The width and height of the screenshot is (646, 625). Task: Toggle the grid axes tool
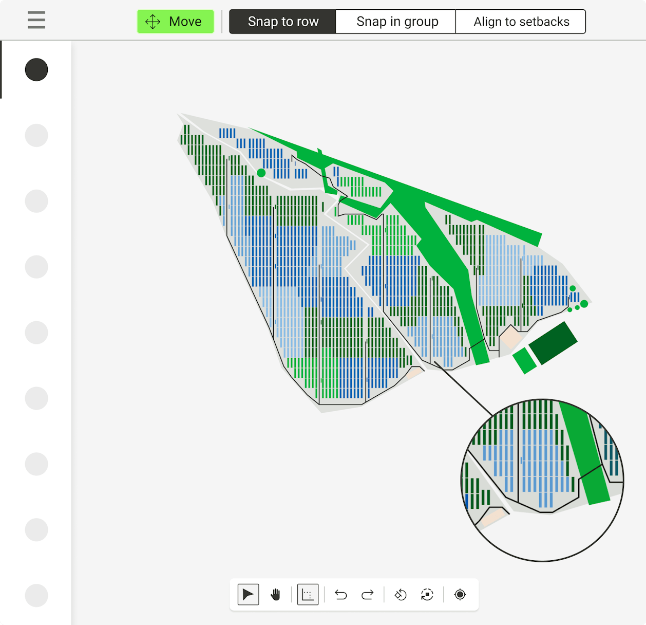pyautogui.click(x=308, y=595)
